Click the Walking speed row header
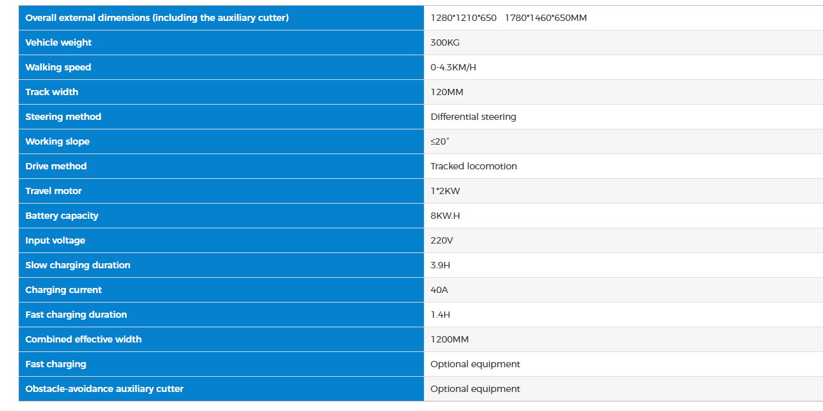Screen dimensions: 823x411 coord(221,67)
